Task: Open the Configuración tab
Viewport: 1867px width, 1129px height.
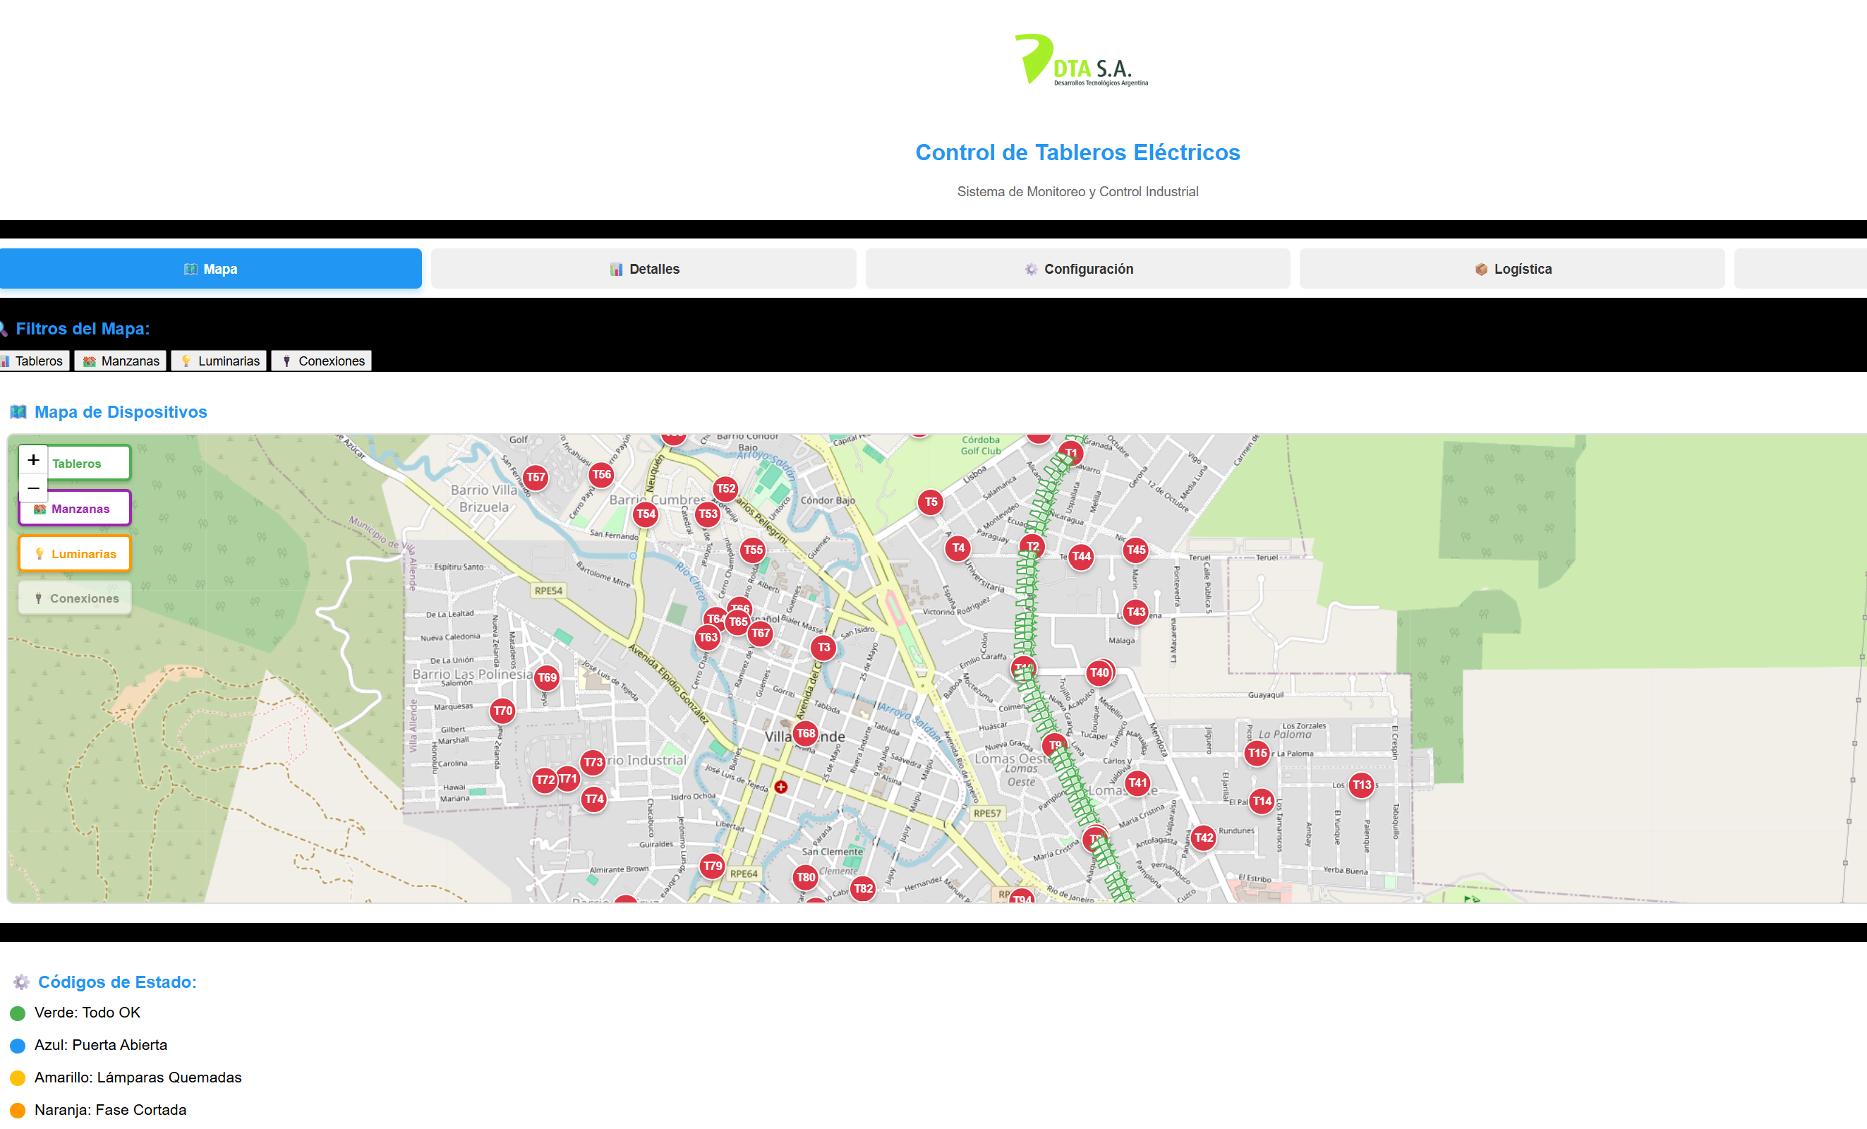Action: [x=1077, y=269]
